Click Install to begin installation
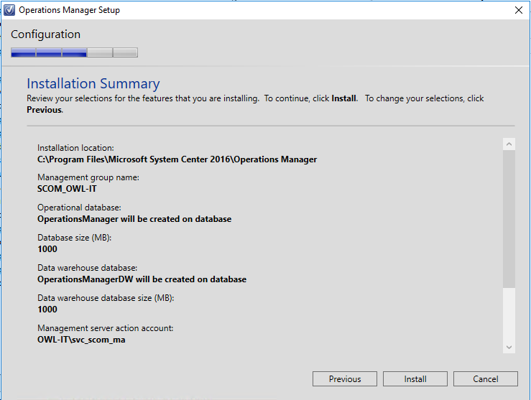This screenshot has height=400, width=531. click(415, 378)
